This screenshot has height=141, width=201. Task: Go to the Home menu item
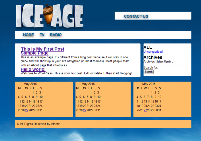[x=28, y=35]
